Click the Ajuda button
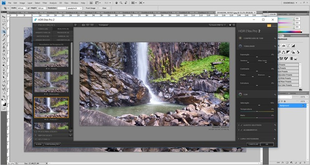 point(39,144)
